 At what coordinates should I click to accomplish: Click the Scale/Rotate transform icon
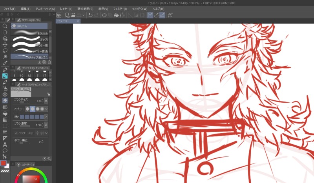[122, 15]
